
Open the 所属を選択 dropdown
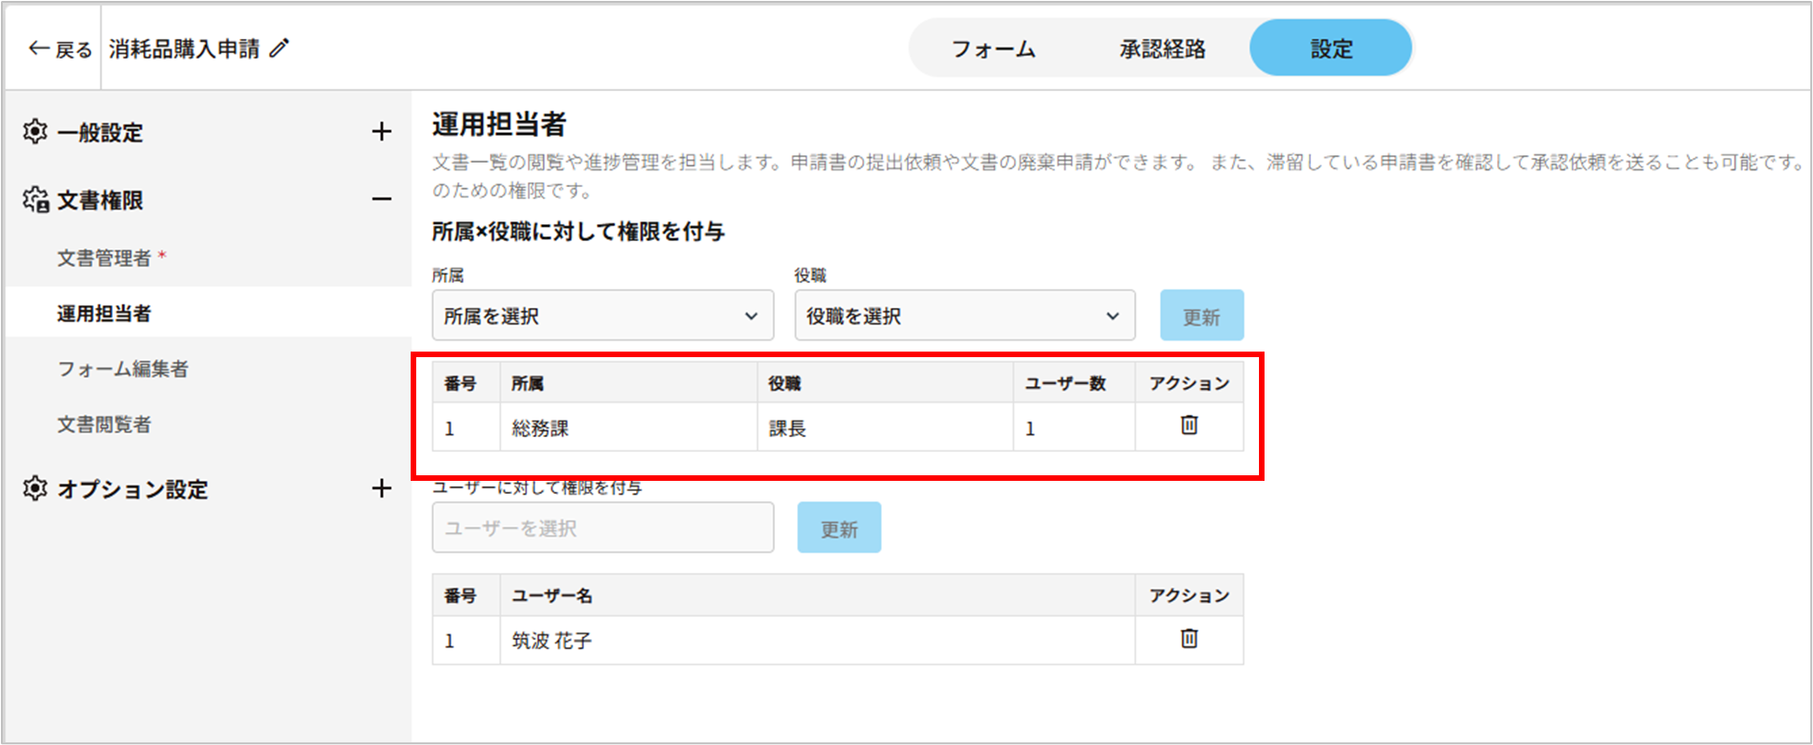[602, 316]
